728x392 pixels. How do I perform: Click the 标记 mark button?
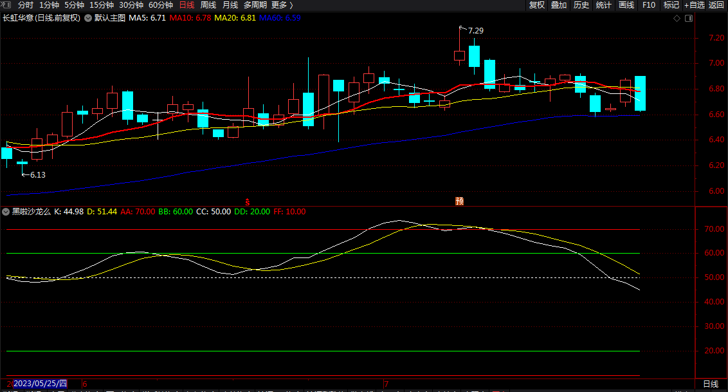click(x=671, y=5)
